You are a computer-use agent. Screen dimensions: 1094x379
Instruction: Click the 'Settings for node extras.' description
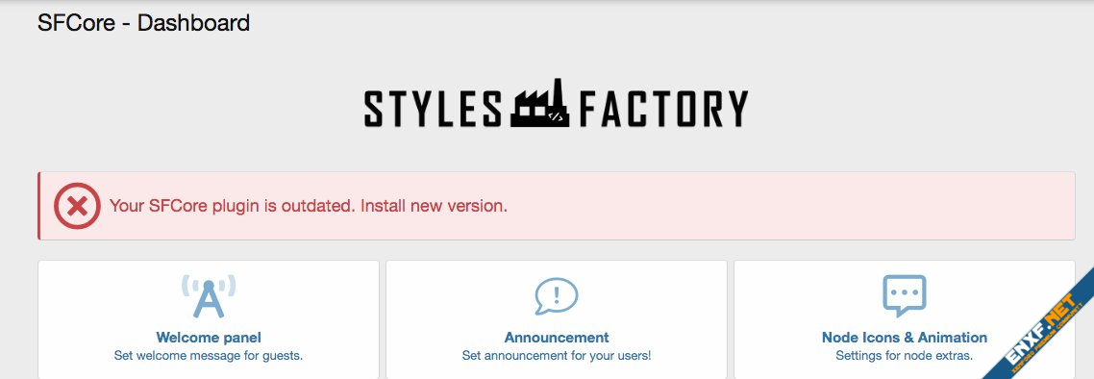[905, 356]
